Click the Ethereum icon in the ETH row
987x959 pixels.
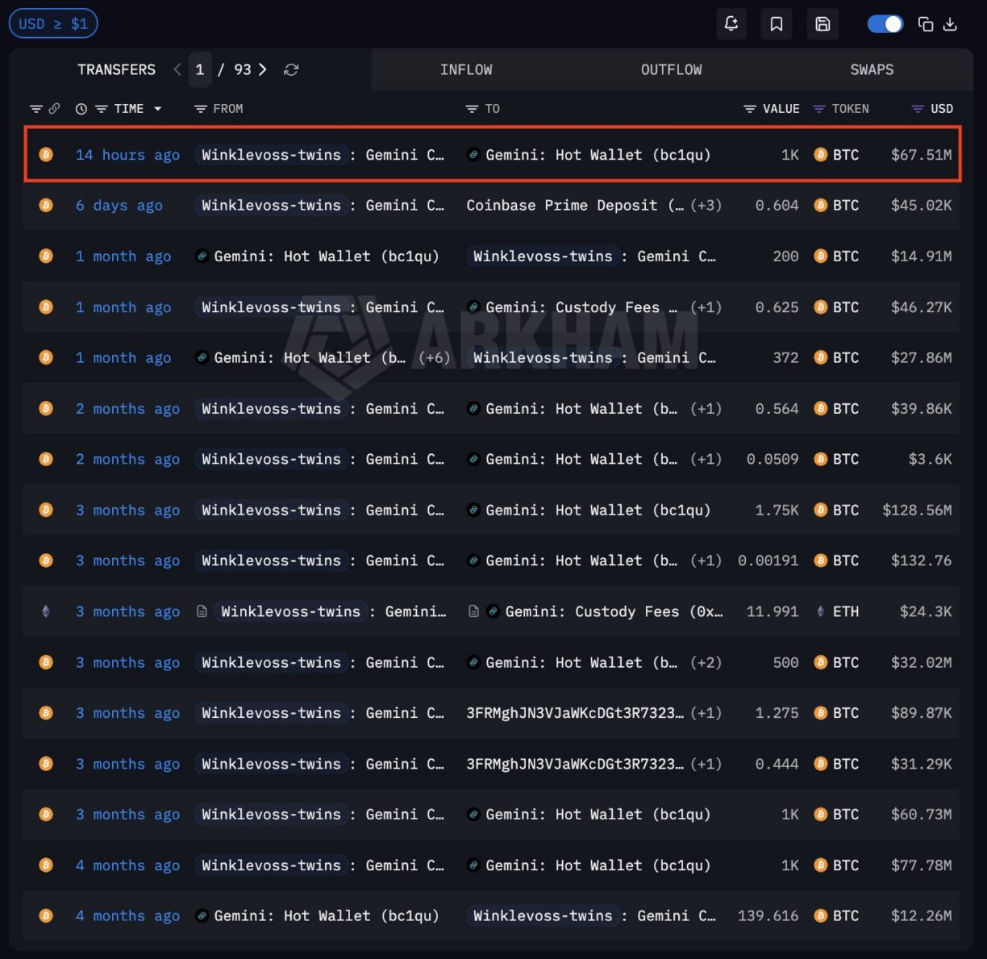pyautogui.click(x=46, y=611)
